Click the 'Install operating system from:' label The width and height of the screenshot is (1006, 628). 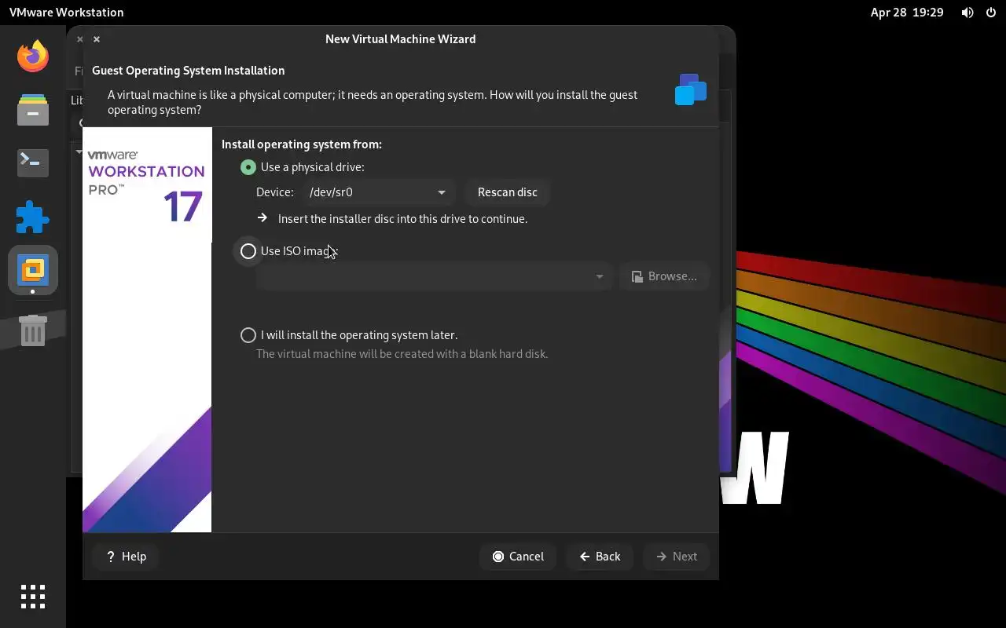[x=302, y=144]
